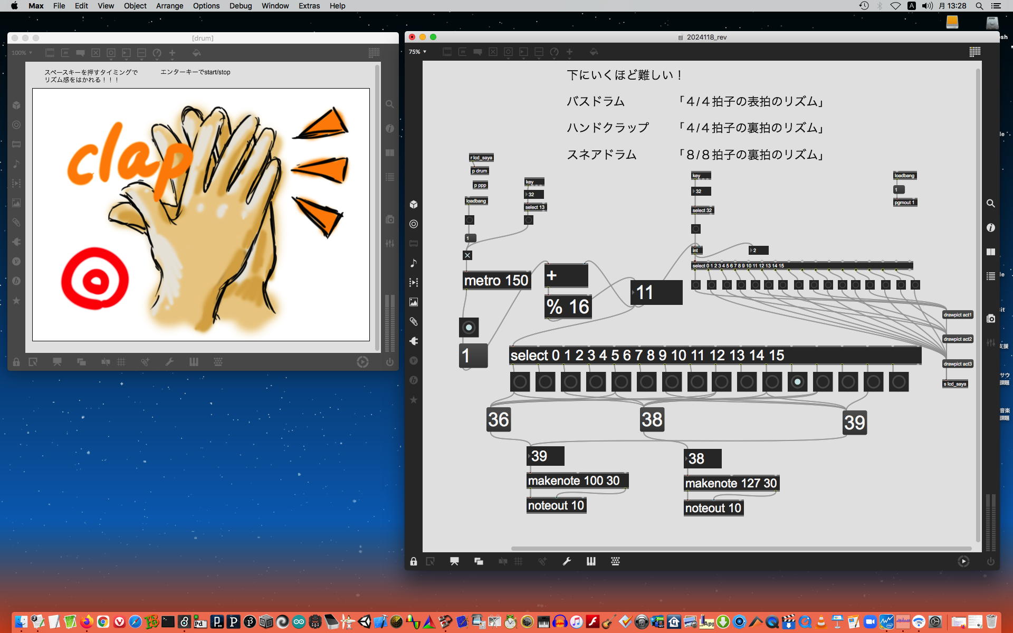Toggle audio power button in 2024118_rev

[990, 561]
